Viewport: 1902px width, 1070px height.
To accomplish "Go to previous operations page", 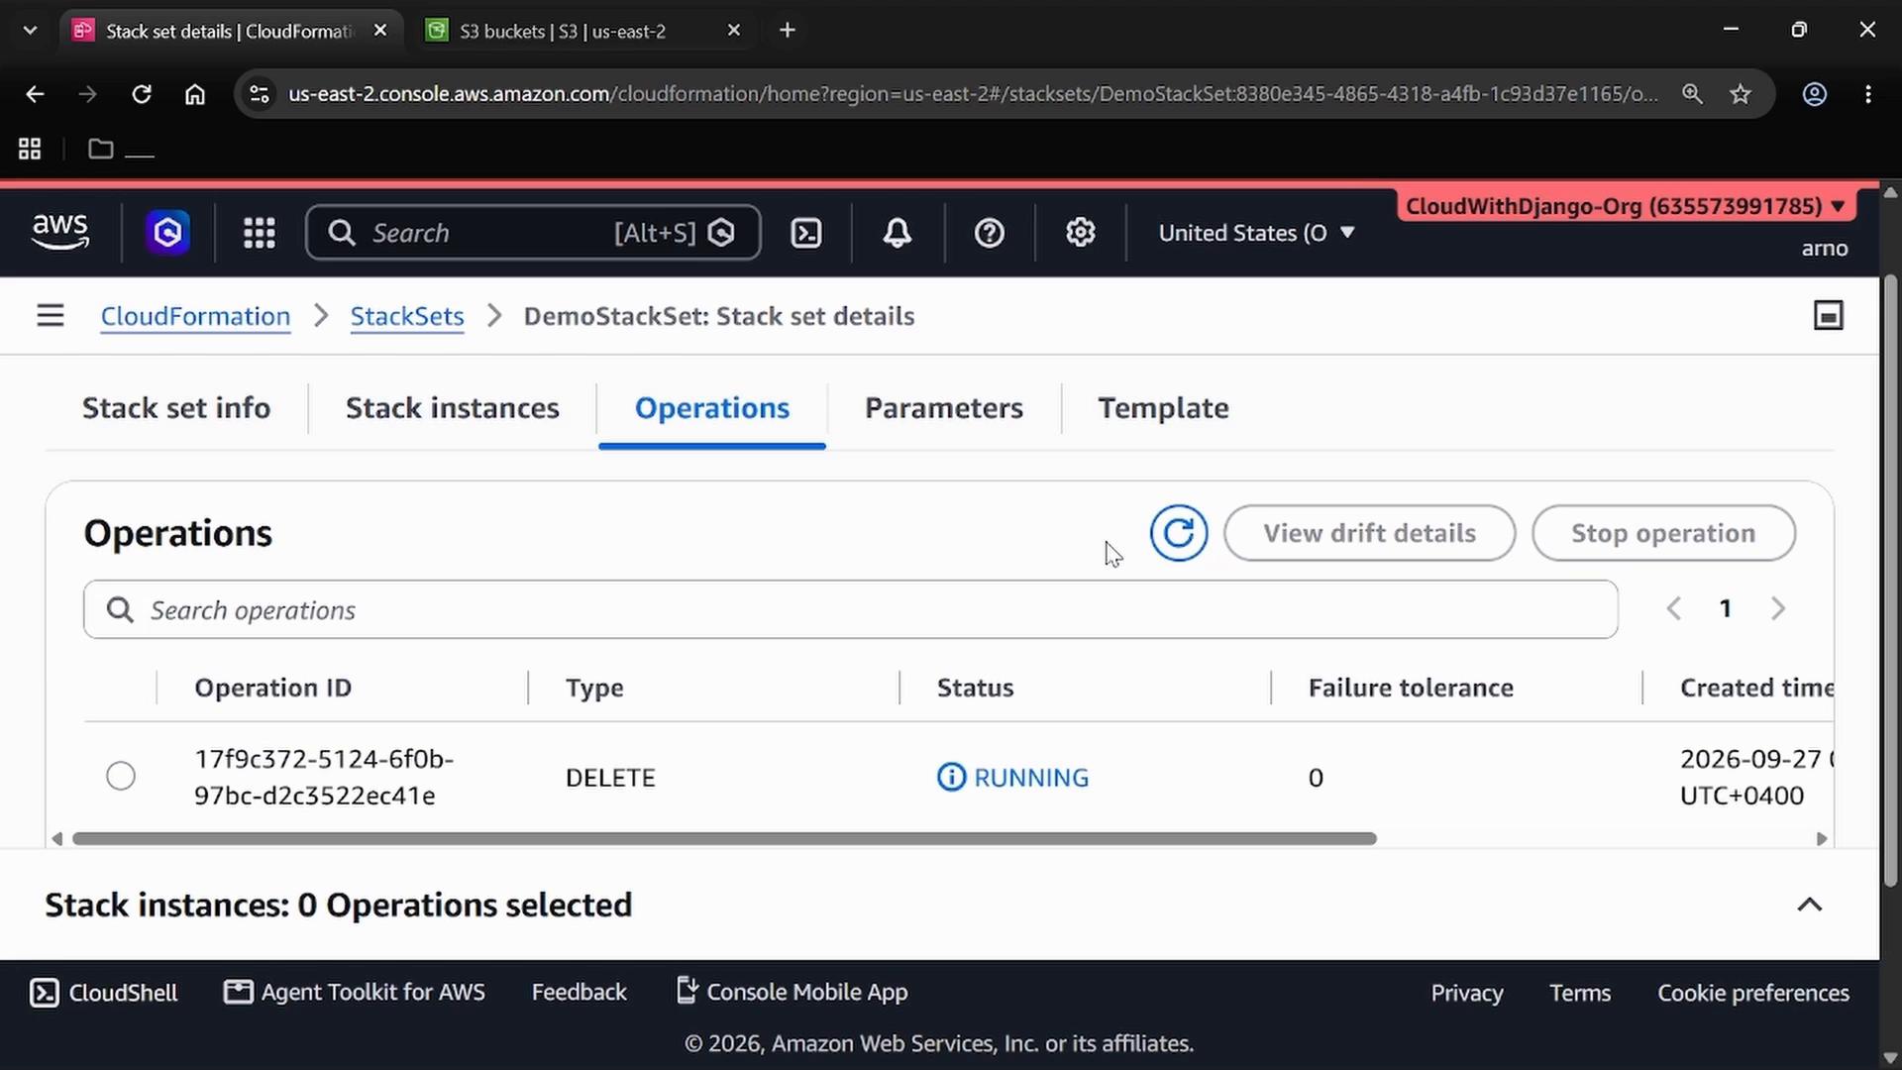I will tap(1674, 608).
